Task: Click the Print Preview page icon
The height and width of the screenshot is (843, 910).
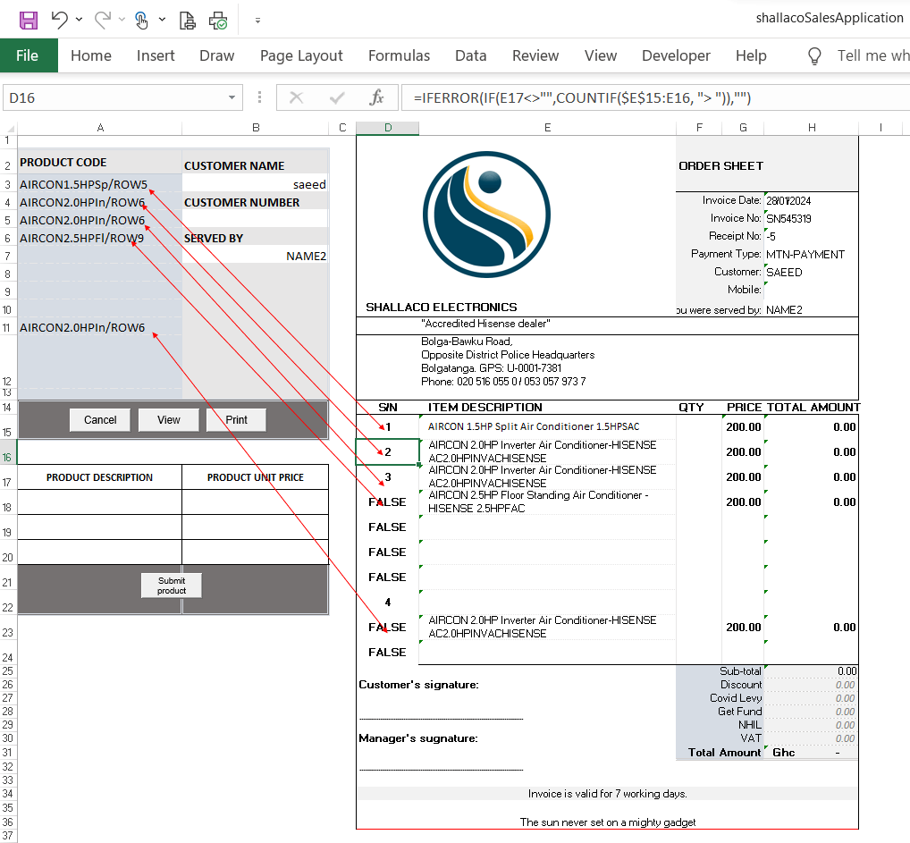Action: [188, 21]
